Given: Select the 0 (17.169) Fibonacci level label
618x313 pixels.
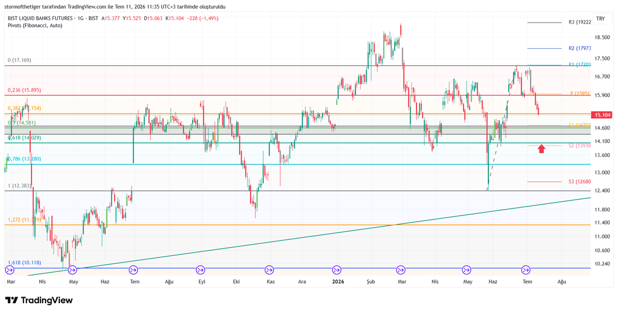Looking at the screenshot, I should pos(20,60).
